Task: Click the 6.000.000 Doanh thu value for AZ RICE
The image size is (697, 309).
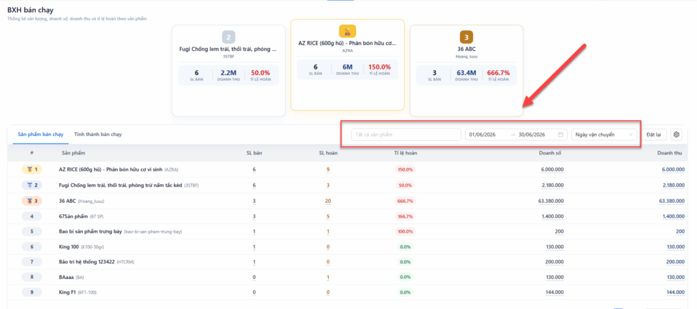Action: pyautogui.click(x=673, y=169)
